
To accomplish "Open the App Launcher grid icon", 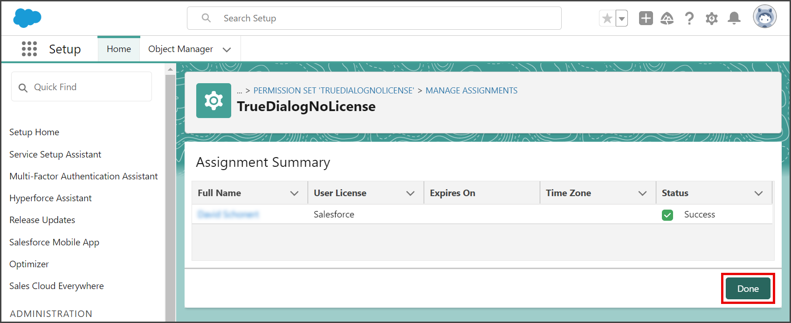I will click(29, 49).
